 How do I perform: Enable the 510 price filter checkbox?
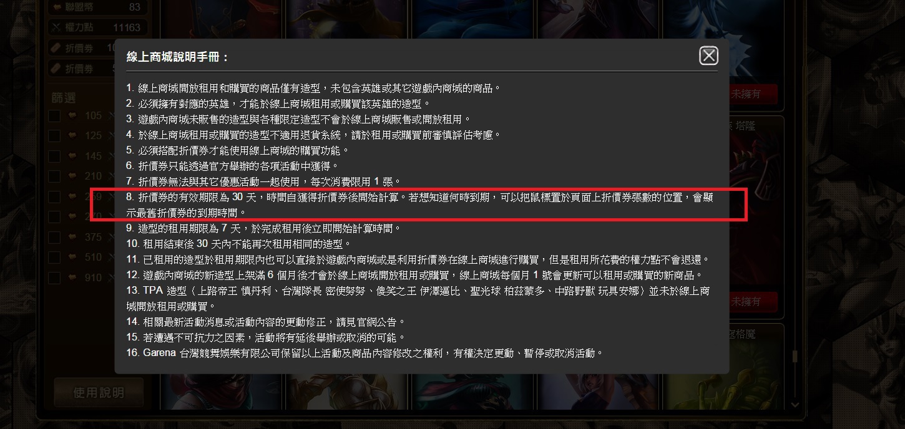(54, 257)
